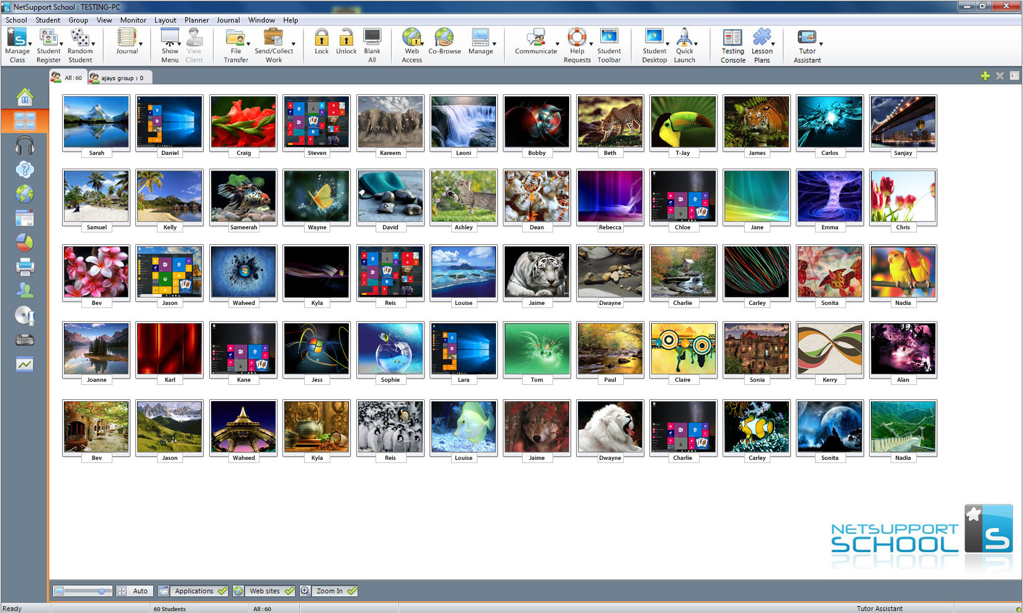Open the Planner menu
Image resolution: width=1023 pixels, height=613 pixels.
click(196, 20)
